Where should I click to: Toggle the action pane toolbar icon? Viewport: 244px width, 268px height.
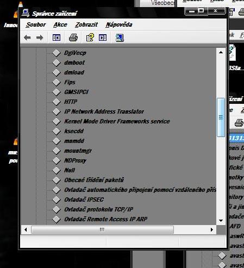tap(103, 38)
